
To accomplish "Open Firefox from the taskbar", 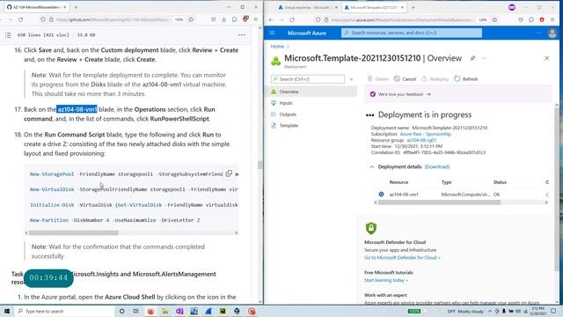I will click(x=150, y=311).
